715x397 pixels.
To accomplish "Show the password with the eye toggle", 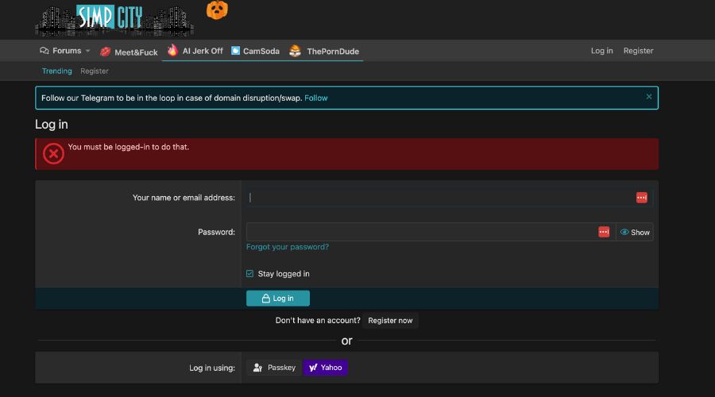I will pos(635,232).
